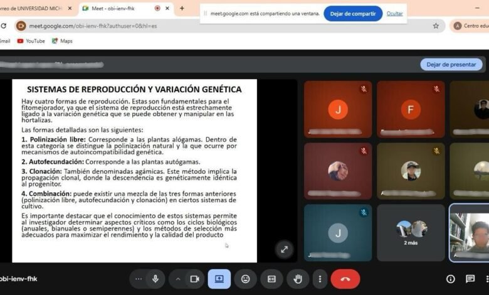Click the 'Ocultar' link in the sharing bar
The image size is (489, 295).
tap(395, 13)
